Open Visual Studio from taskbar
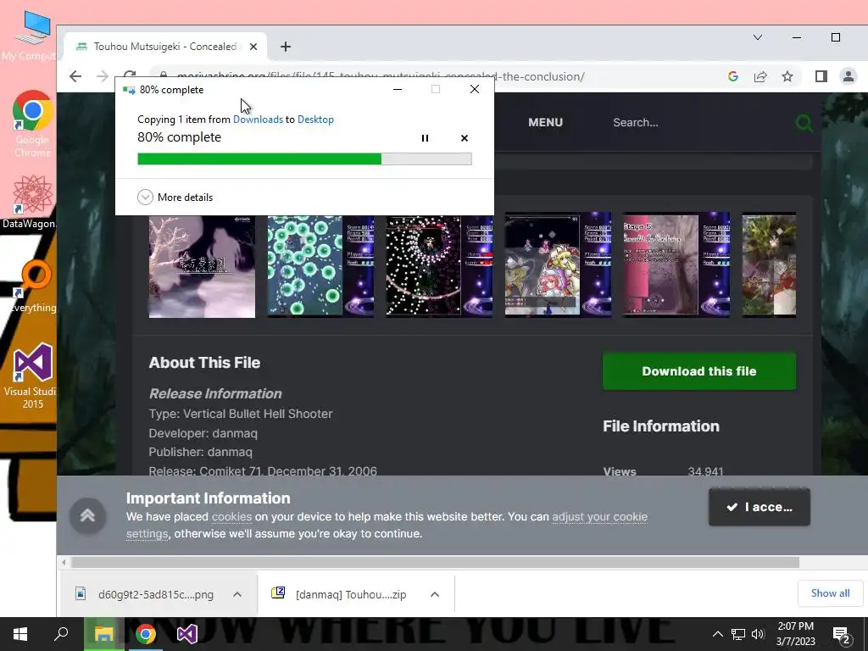 [187, 634]
